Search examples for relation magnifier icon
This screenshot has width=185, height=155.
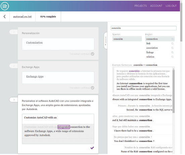coord(172,57)
